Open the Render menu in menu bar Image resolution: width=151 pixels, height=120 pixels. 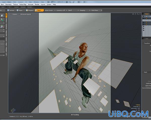tap(37, 5)
